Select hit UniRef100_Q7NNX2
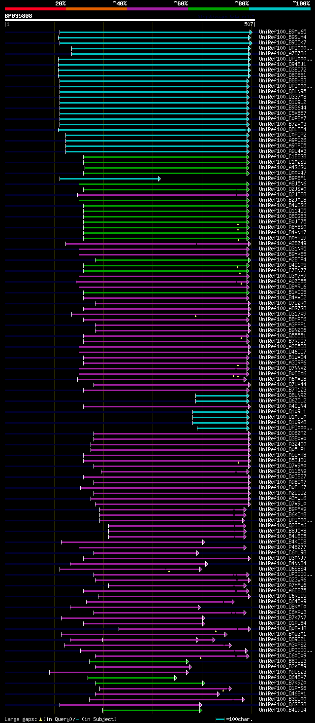Screen dimensions: 315x723 (x=283, y=368)
